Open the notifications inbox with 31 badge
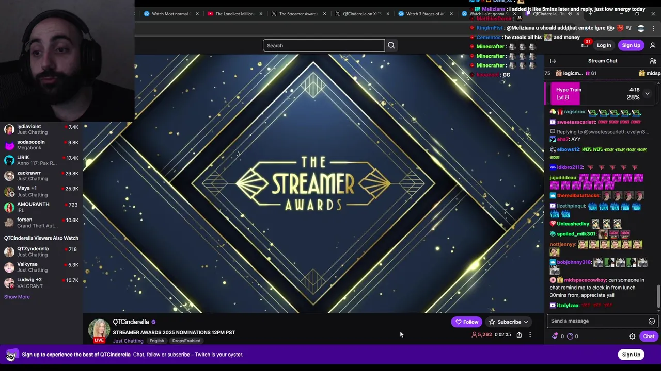 click(585, 45)
